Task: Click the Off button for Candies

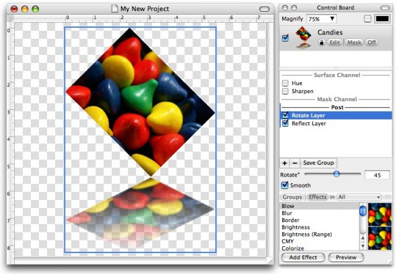Action: point(371,43)
